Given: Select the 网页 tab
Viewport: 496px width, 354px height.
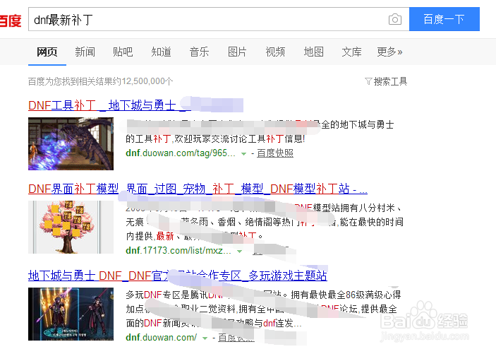Looking at the screenshot, I should 47,52.
